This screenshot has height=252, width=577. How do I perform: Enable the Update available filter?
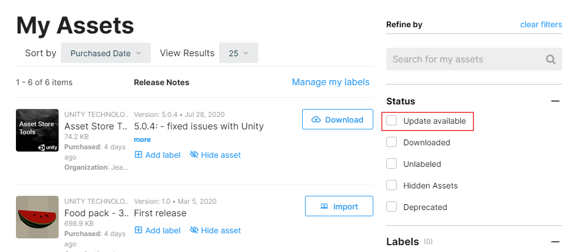pyautogui.click(x=391, y=121)
